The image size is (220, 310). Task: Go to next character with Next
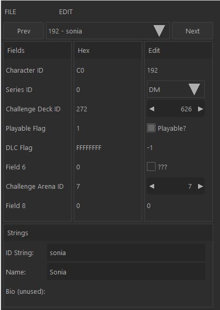[192, 31]
